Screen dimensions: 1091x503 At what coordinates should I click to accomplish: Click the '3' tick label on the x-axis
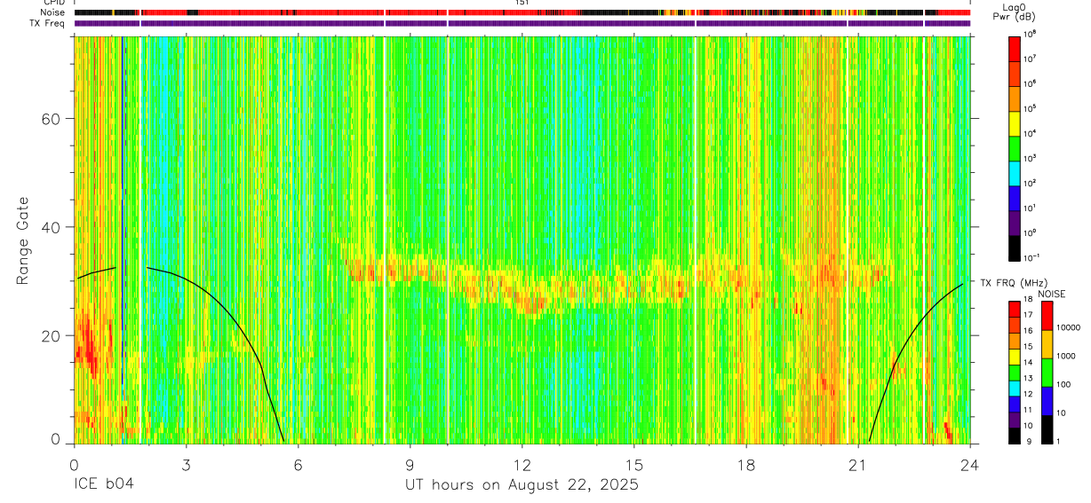[x=186, y=464]
